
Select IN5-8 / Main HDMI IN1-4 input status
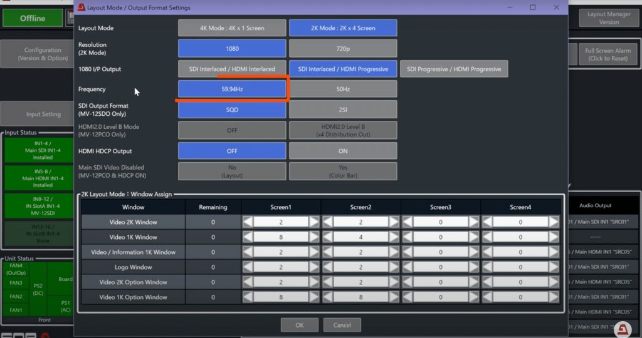coord(39,178)
